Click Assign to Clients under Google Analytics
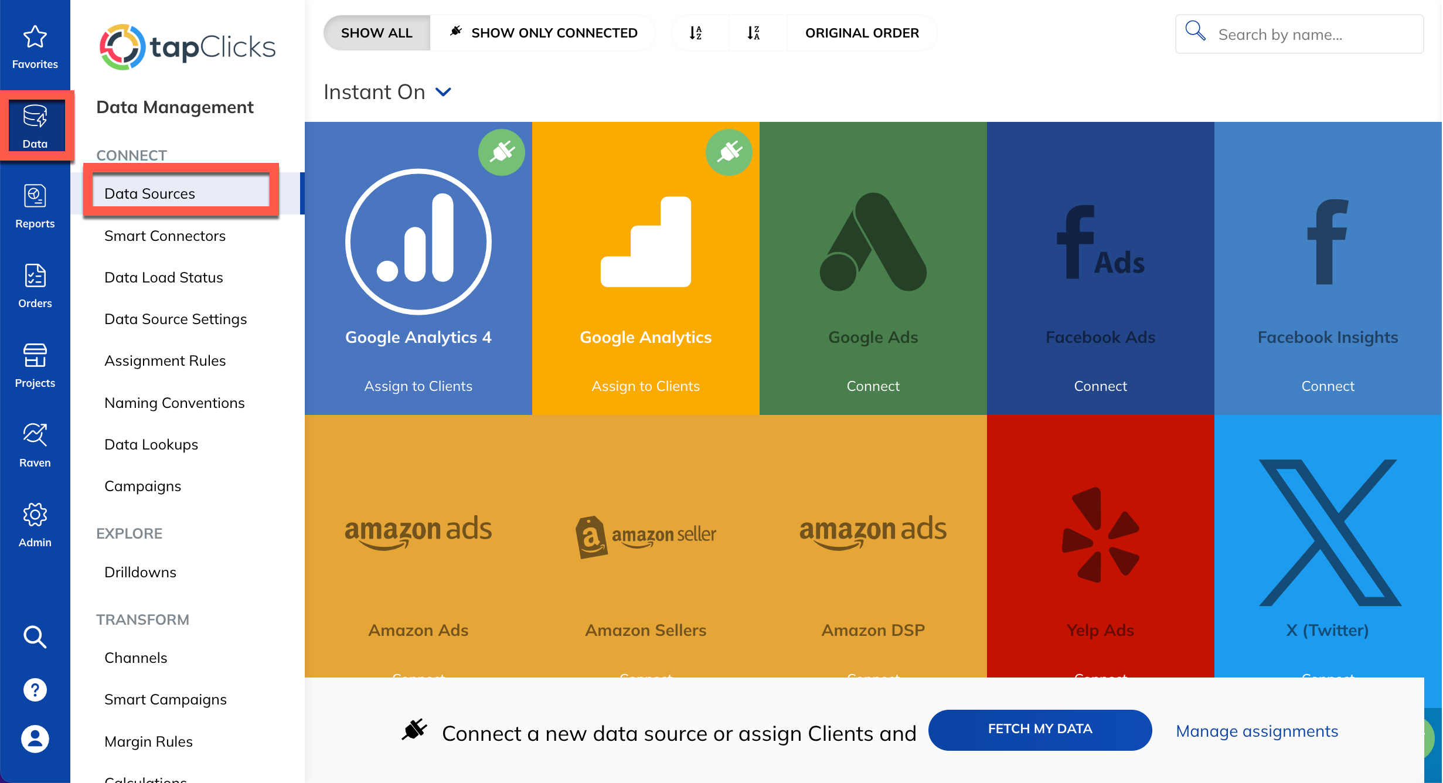 pos(646,386)
